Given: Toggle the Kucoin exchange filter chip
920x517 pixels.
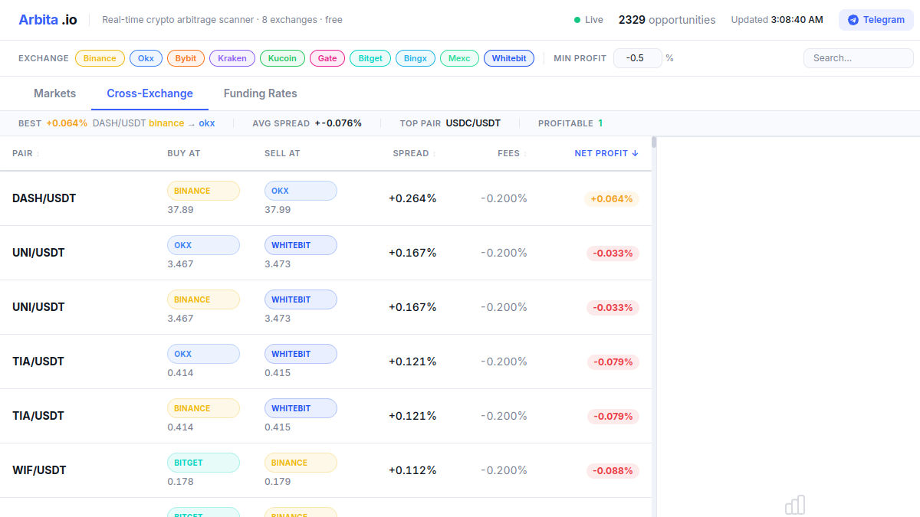Looking at the screenshot, I should coord(283,58).
